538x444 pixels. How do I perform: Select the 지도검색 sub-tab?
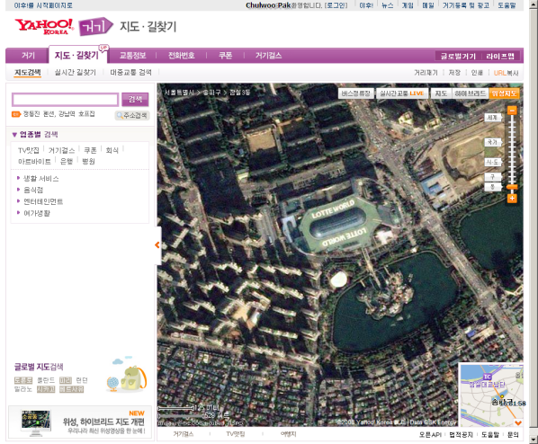click(28, 72)
